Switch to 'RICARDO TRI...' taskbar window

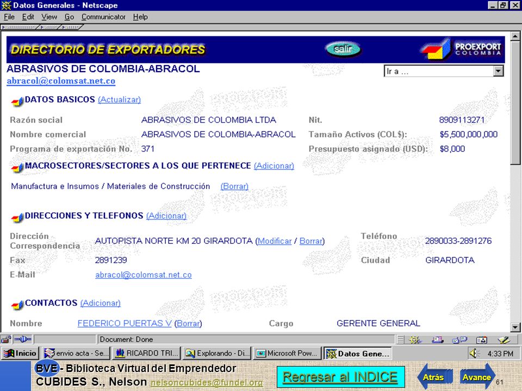point(146,354)
